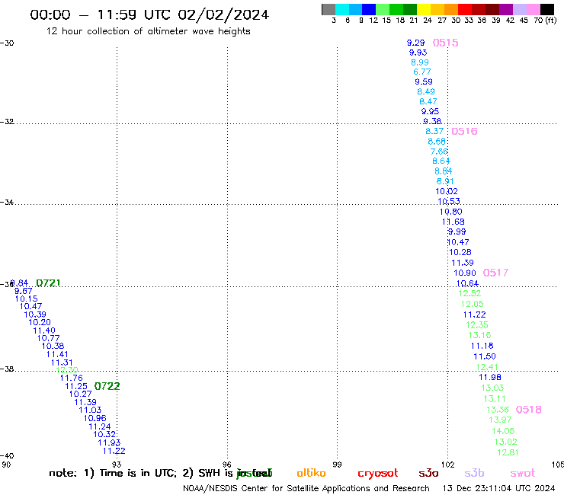Image resolution: width=564 pixels, height=495 pixels.
Task: Click the wave height value 11.68
Action: click(453, 222)
